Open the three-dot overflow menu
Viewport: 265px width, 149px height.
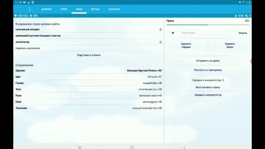point(30,9)
